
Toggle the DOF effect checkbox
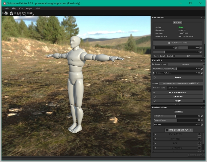click(x=199, y=143)
